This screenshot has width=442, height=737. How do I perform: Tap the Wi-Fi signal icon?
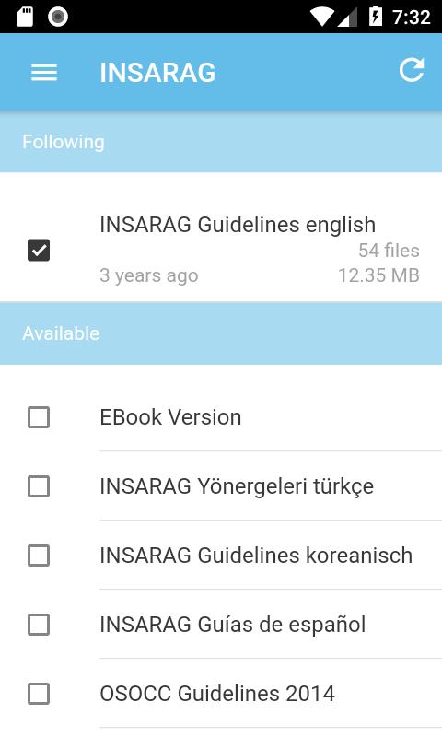coord(321,18)
